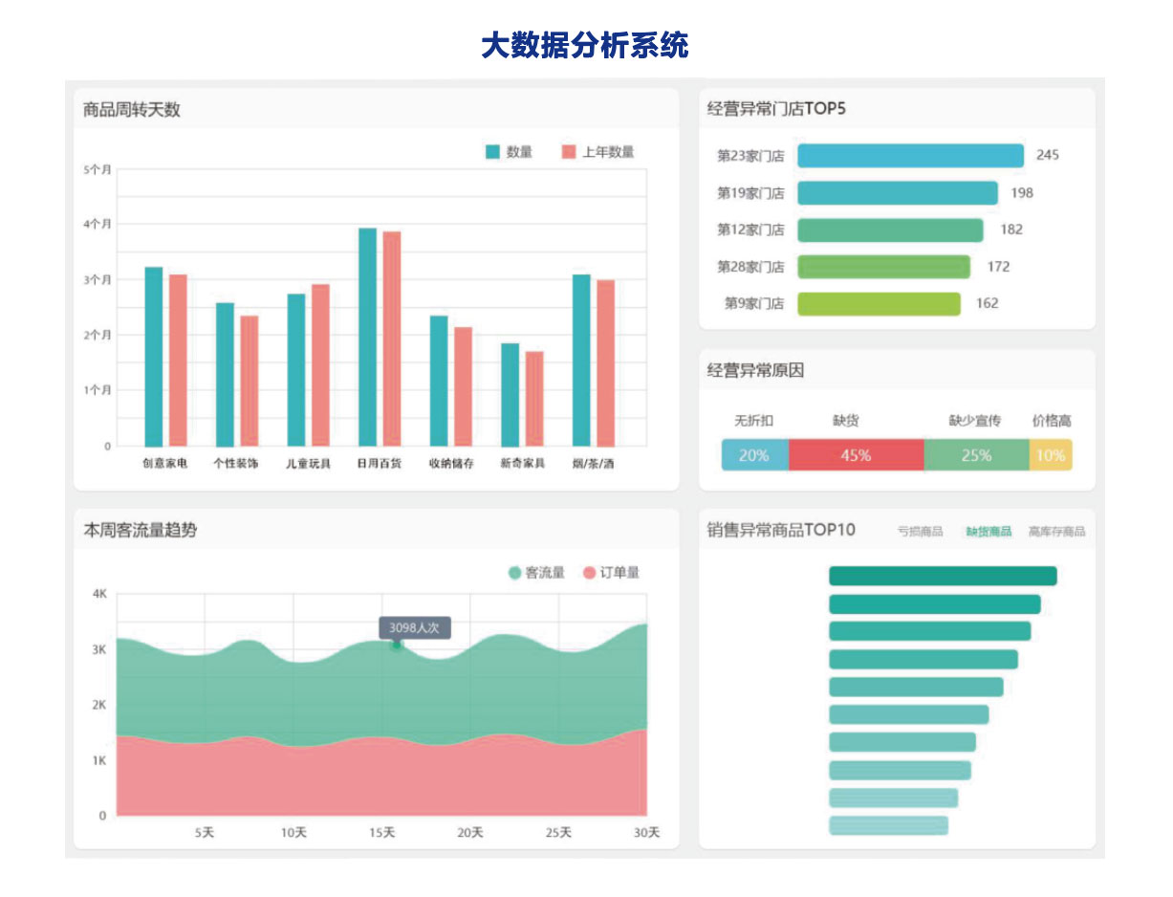Click the green data point under the tooltip
The width and height of the screenshot is (1173, 897).
click(397, 645)
